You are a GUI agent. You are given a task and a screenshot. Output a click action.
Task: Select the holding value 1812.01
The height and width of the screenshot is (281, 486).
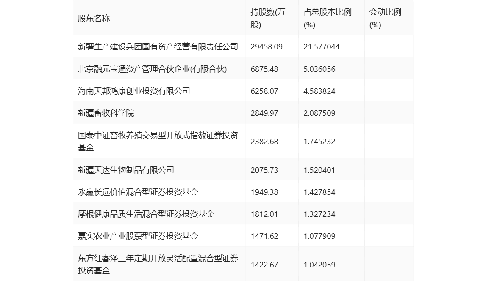264,214
